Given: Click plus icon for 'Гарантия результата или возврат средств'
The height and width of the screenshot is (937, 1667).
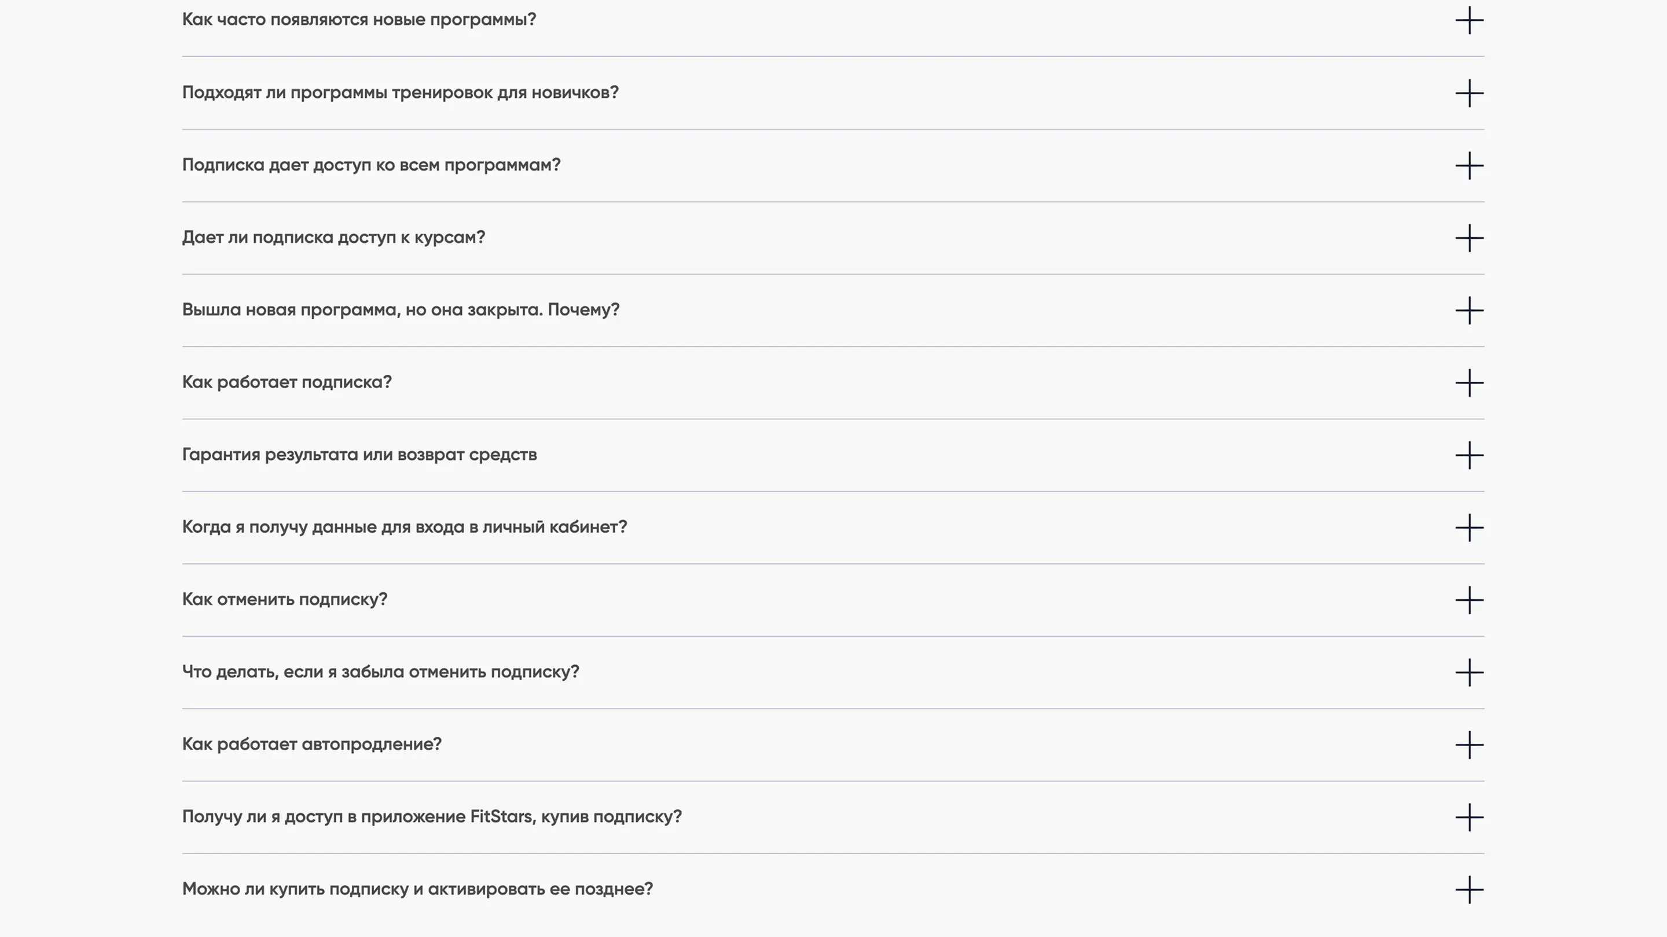Looking at the screenshot, I should click(1469, 455).
